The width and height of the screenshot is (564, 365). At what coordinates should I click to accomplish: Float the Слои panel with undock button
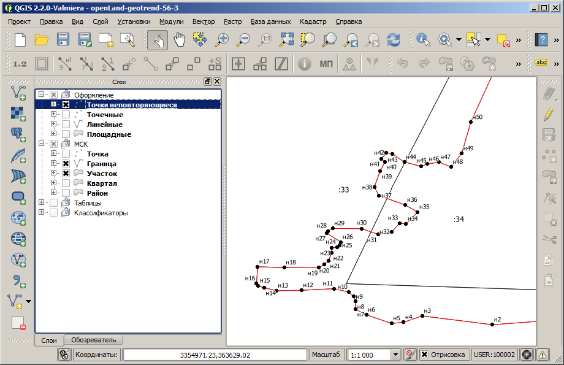pyautogui.click(x=208, y=82)
